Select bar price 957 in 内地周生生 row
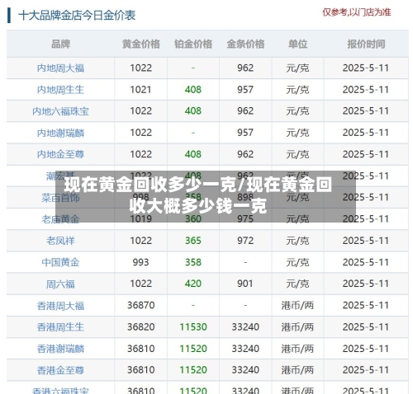Screen dimensions: 413x394 click(245, 90)
